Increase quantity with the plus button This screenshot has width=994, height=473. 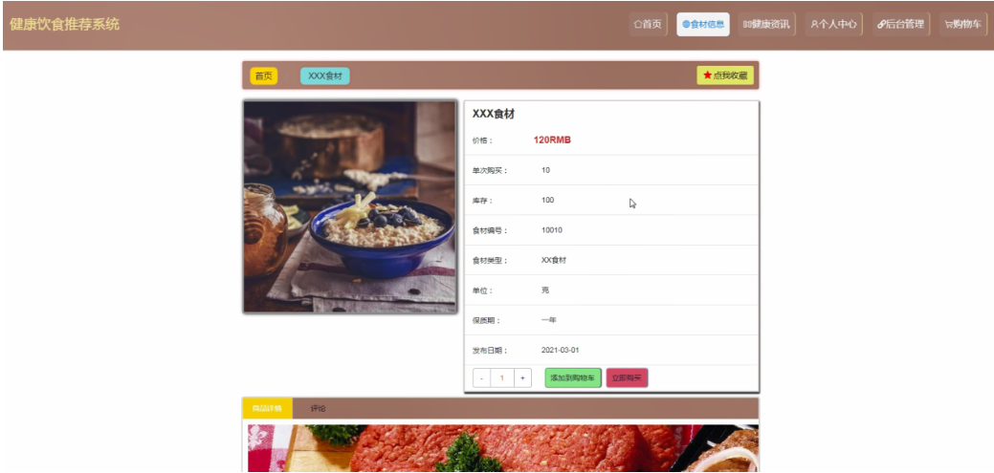point(522,378)
